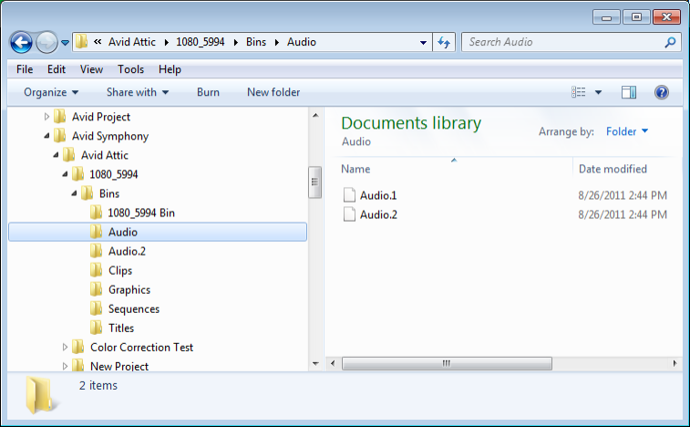Open the Organize dropdown
The width and height of the screenshot is (690, 427).
pos(51,92)
